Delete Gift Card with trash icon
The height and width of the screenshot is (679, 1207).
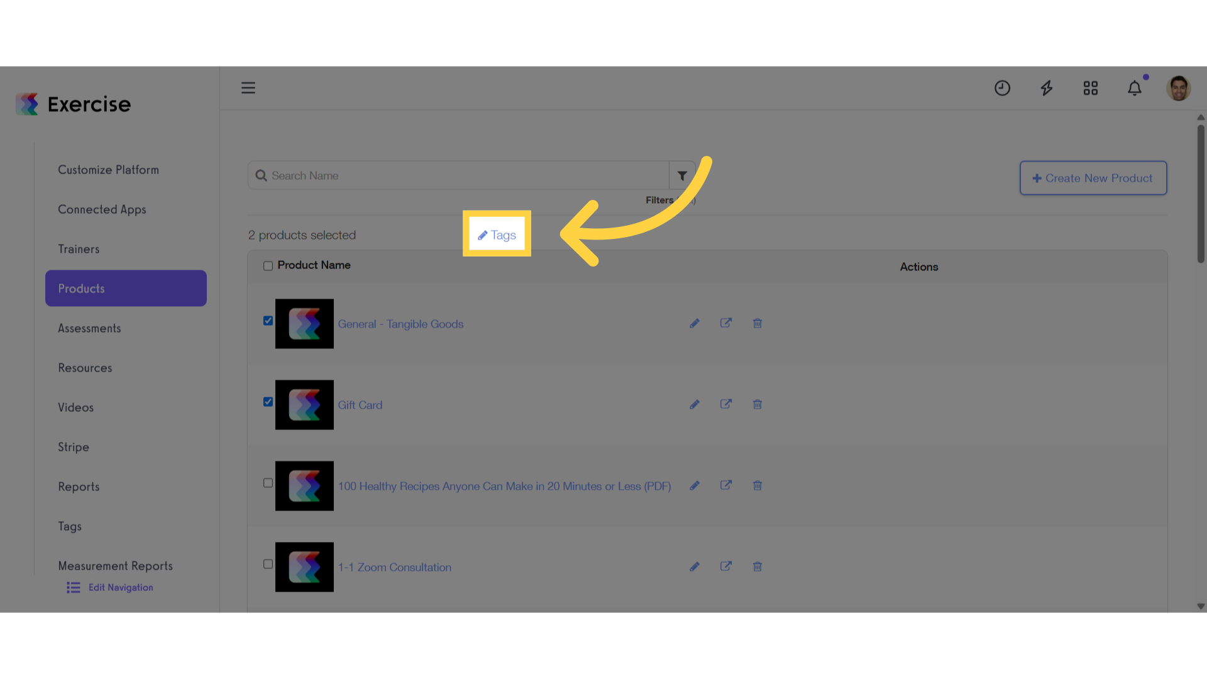click(x=758, y=404)
